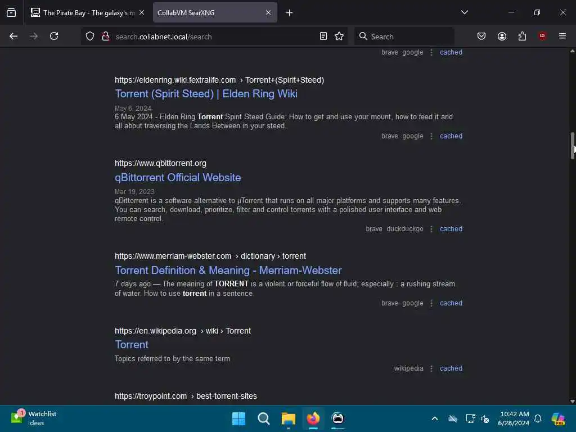Expand the list all tabs dropdown

[x=464, y=12]
